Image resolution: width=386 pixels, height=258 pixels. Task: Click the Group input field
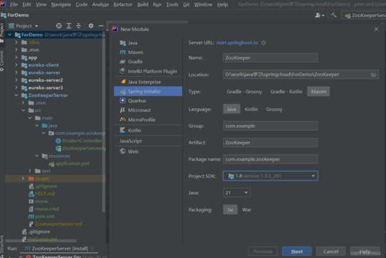[x=270, y=126]
